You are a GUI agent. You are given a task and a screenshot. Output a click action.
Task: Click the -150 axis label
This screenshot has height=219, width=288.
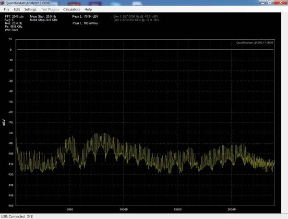10,206
